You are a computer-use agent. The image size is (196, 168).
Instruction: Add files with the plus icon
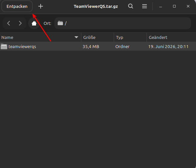pyautogui.click(x=41, y=6)
